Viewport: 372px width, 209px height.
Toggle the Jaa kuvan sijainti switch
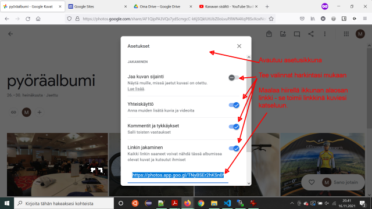pyautogui.click(x=234, y=77)
